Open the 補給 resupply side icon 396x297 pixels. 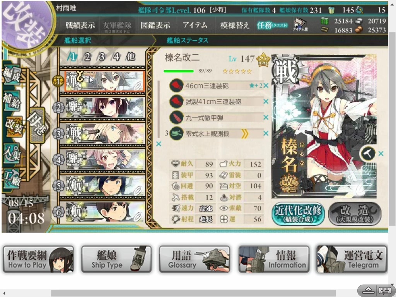pos(12,100)
